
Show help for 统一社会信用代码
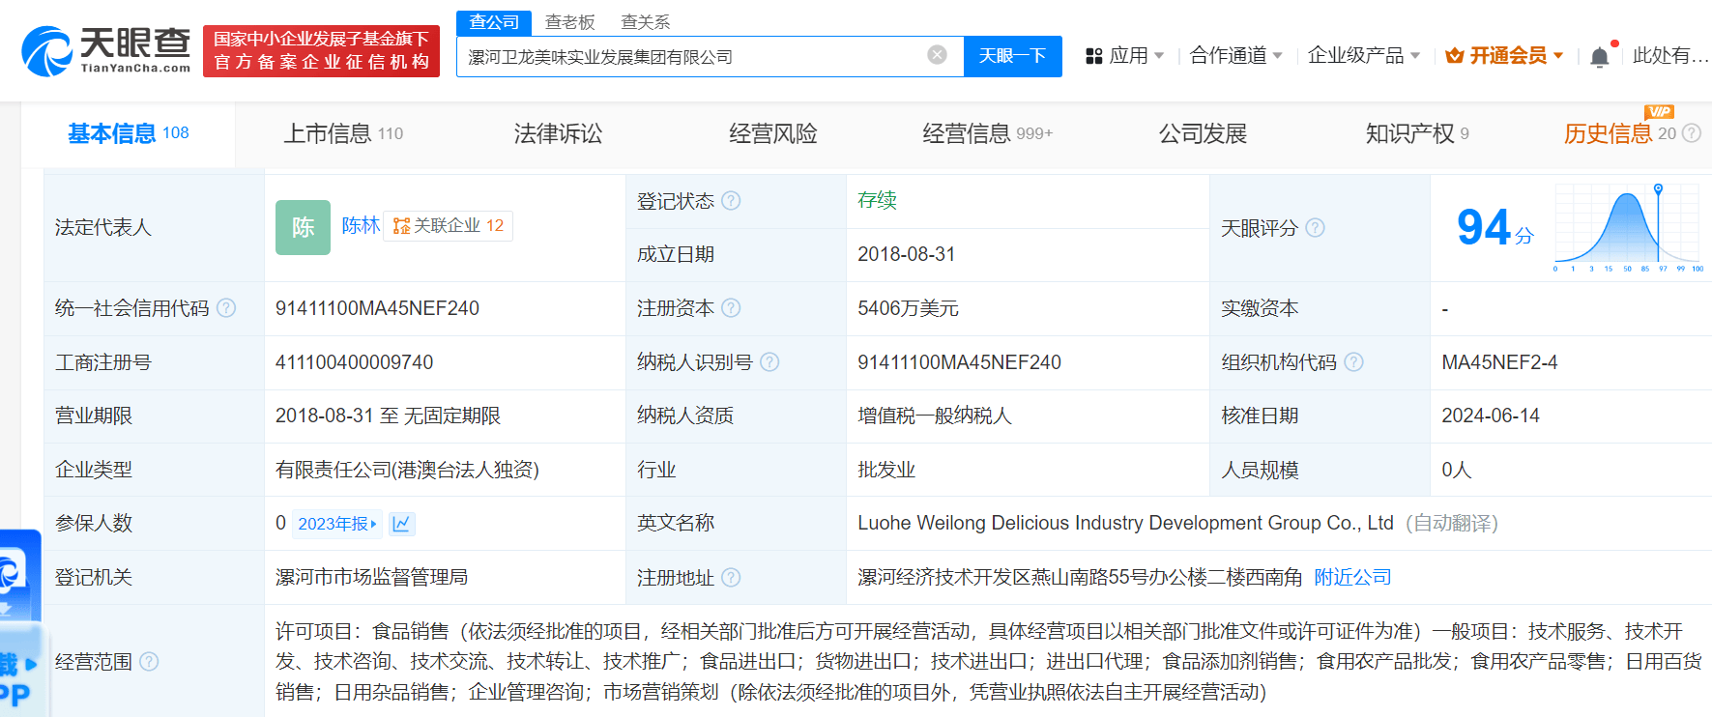point(226,308)
